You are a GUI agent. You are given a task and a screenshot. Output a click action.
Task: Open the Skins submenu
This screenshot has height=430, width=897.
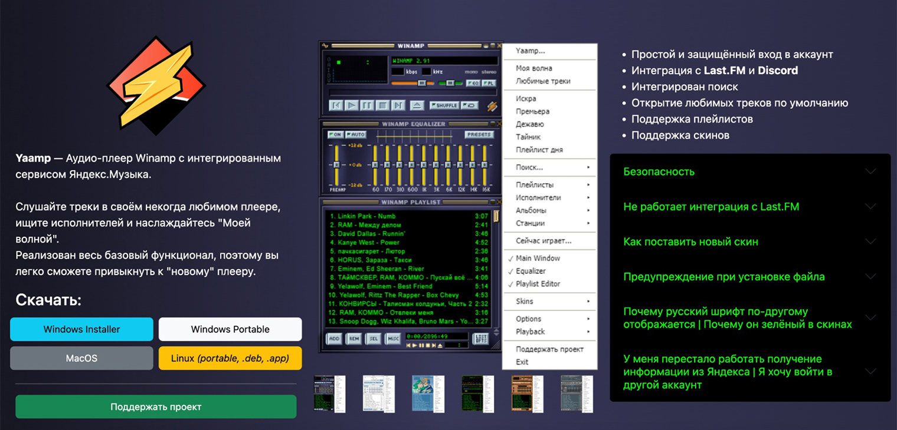[x=549, y=301]
